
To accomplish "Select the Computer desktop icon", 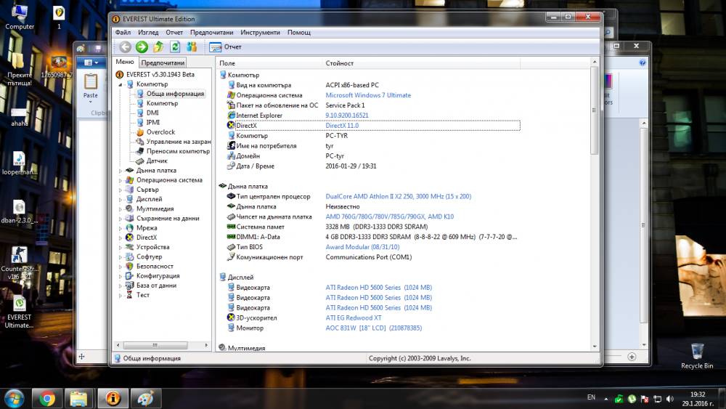I will coord(20,17).
